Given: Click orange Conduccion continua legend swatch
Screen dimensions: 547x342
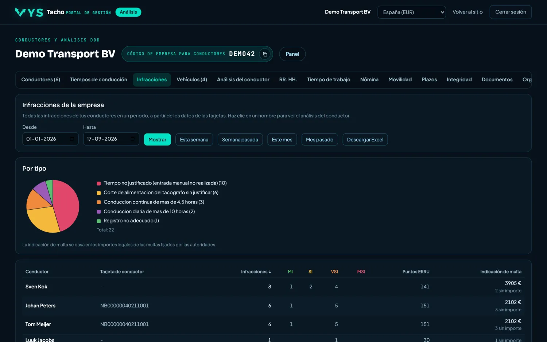Looking at the screenshot, I should coord(98,202).
